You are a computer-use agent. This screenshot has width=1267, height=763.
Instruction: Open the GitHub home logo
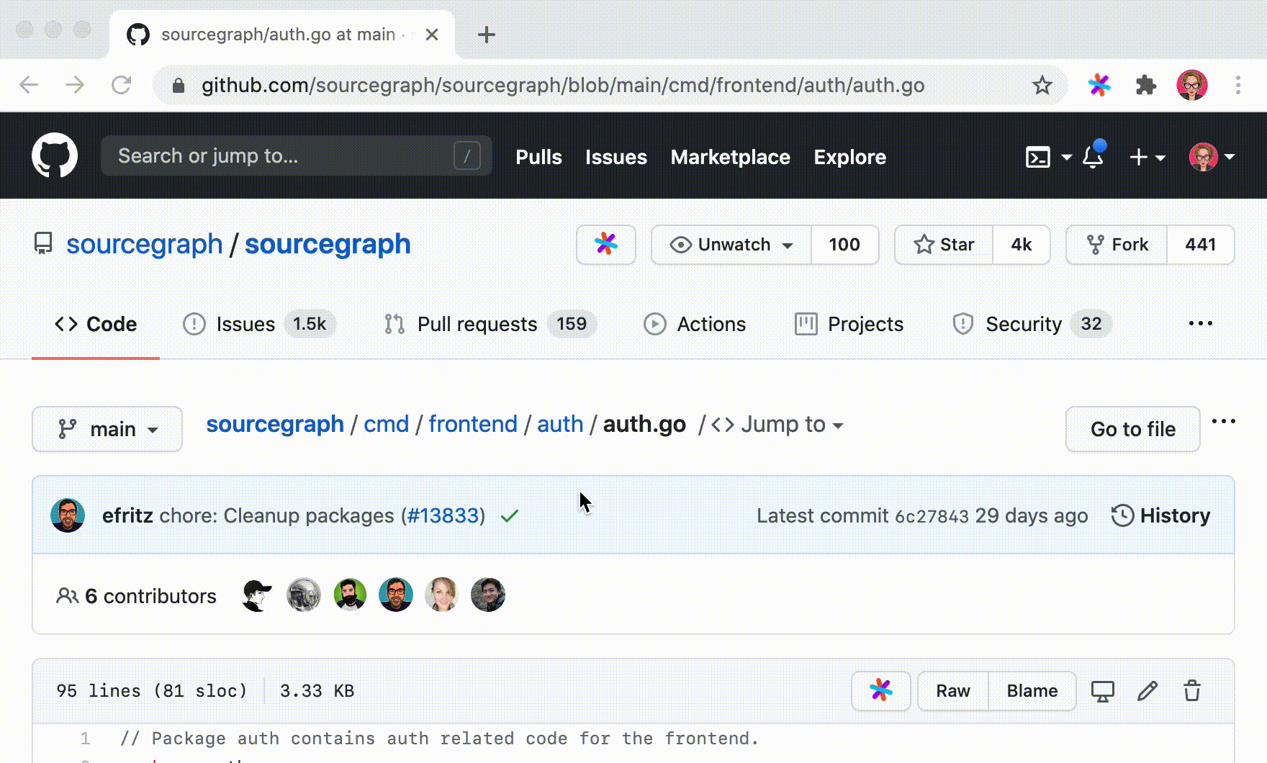pos(55,155)
